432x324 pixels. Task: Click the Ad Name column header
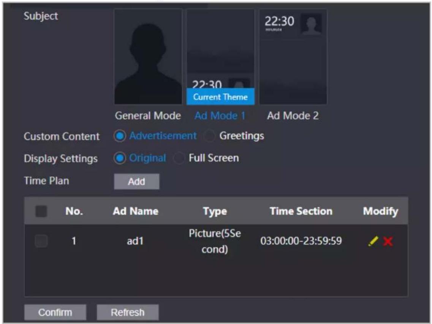[x=136, y=211]
